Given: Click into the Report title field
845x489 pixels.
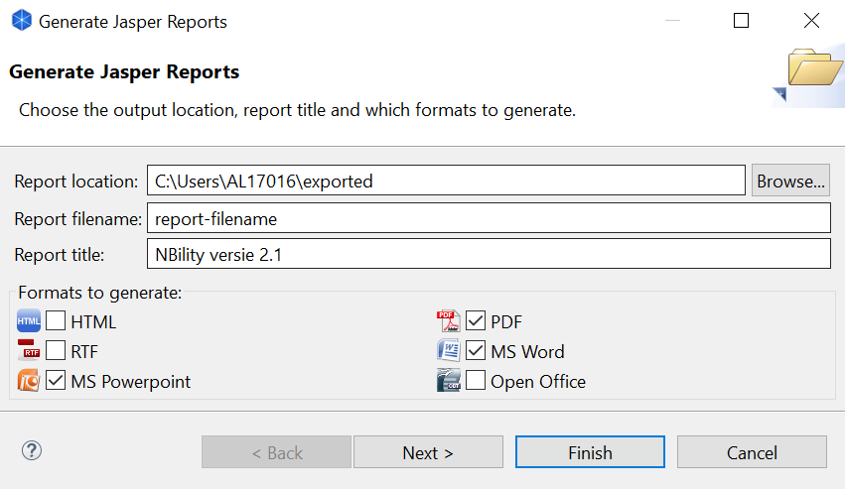Looking at the screenshot, I should (488, 254).
